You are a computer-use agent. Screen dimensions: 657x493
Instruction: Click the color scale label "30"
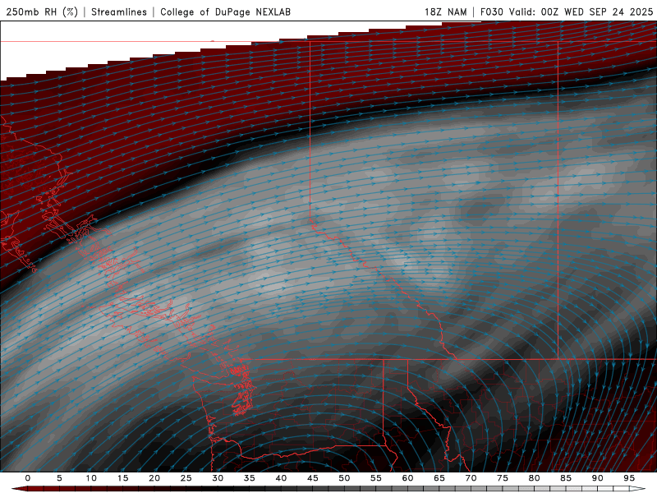[x=218, y=478]
